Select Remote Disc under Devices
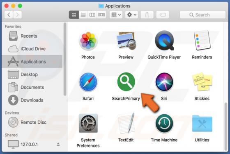230x154 pixels. [x=32, y=122]
